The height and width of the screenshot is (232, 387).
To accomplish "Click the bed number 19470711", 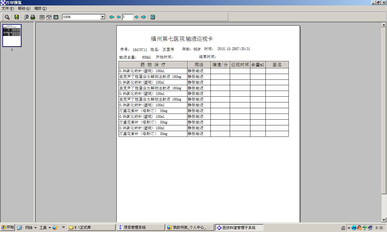I will (x=140, y=50).
